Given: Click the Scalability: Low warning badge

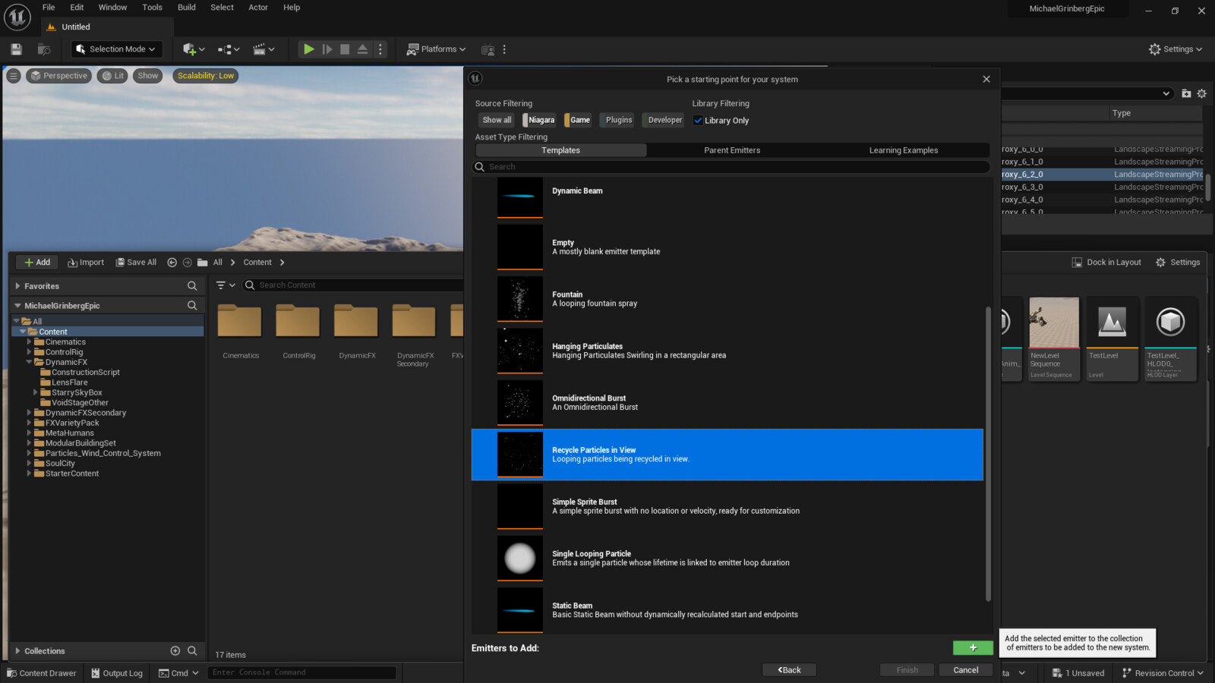Looking at the screenshot, I should 206,76.
